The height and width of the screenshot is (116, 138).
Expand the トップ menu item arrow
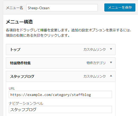click(111, 49)
